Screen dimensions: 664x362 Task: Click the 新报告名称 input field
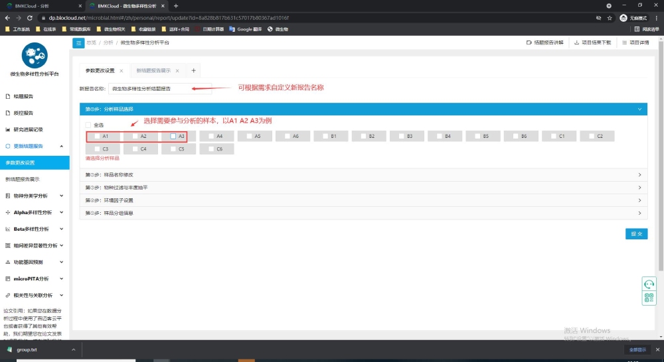(159, 88)
